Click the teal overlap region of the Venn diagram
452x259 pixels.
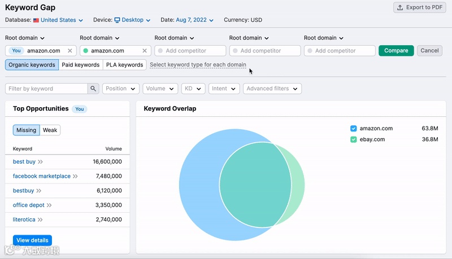[255, 185]
